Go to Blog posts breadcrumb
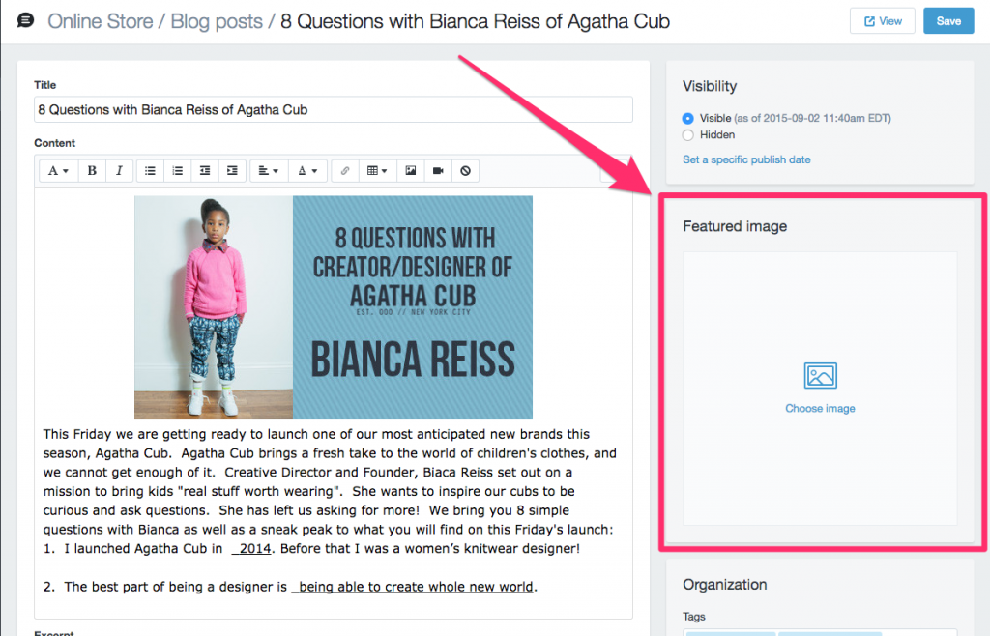 click(217, 21)
